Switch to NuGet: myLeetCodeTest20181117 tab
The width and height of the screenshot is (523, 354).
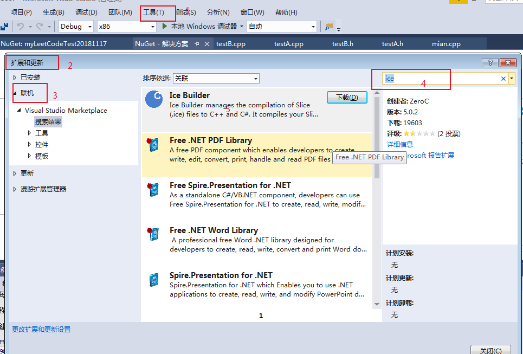54,44
